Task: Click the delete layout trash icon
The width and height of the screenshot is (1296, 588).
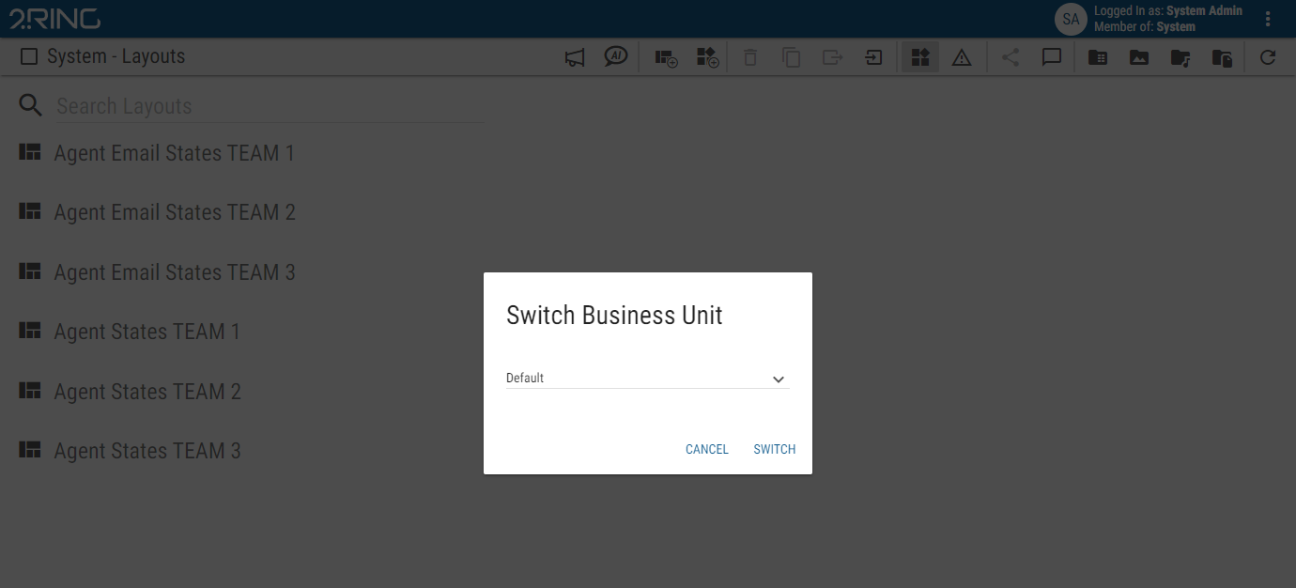Action: (749, 56)
